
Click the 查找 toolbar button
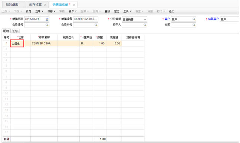107,11
